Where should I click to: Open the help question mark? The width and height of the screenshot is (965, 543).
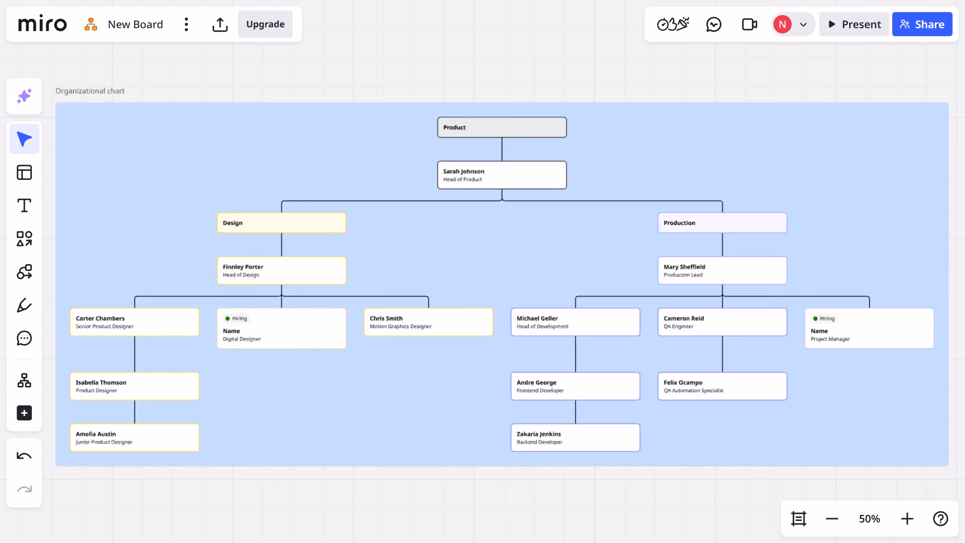(940, 519)
